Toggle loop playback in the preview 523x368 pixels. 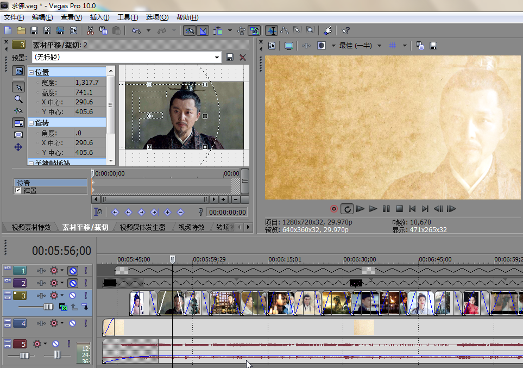click(x=347, y=209)
